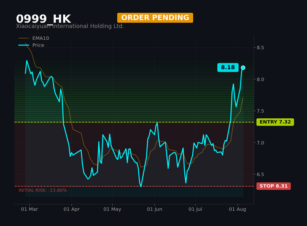Click the 01 Aug x-axis label
Screen dimensions: 307x226
(238, 209)
